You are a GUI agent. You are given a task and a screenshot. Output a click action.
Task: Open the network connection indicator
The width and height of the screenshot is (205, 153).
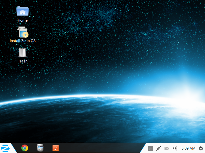(x=159, y=148)
